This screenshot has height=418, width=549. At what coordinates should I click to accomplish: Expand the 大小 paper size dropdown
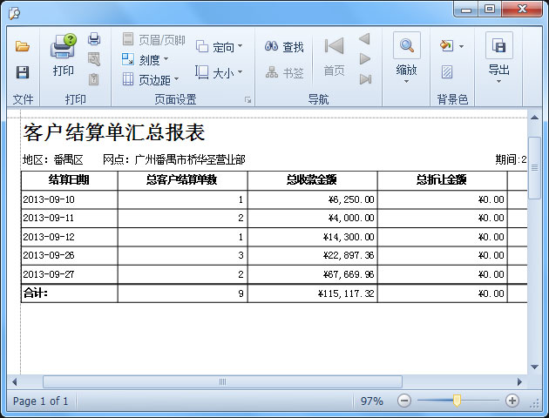[219, 73]
